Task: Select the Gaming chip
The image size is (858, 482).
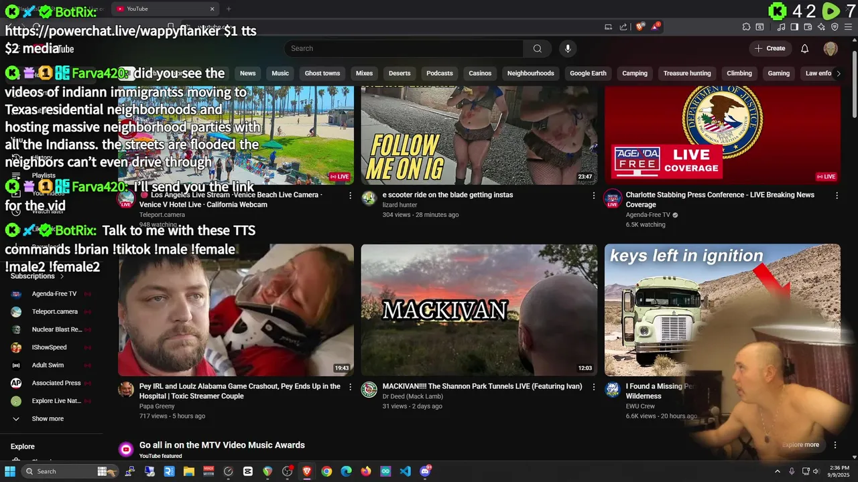Action: coord(778,73)
